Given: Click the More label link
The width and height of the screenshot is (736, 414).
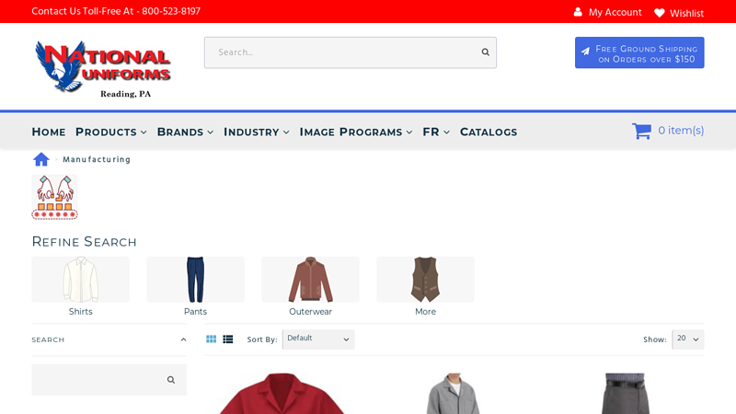Looking at the screenshot, I should (x=425, y=311).
